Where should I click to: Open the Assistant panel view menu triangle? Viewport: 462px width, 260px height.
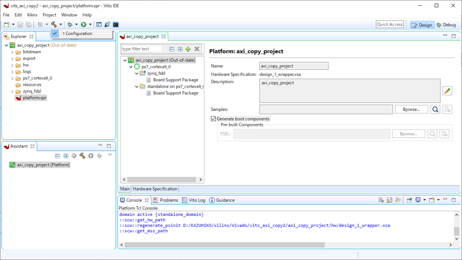110,155
